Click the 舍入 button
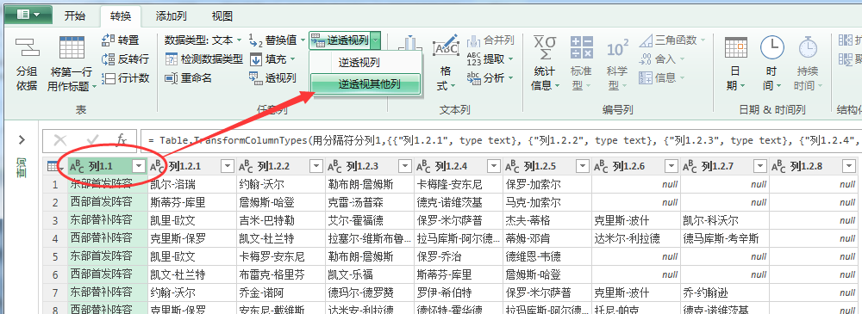The height and width of the screenshot is (314, 862). click(x=661, y=58)
